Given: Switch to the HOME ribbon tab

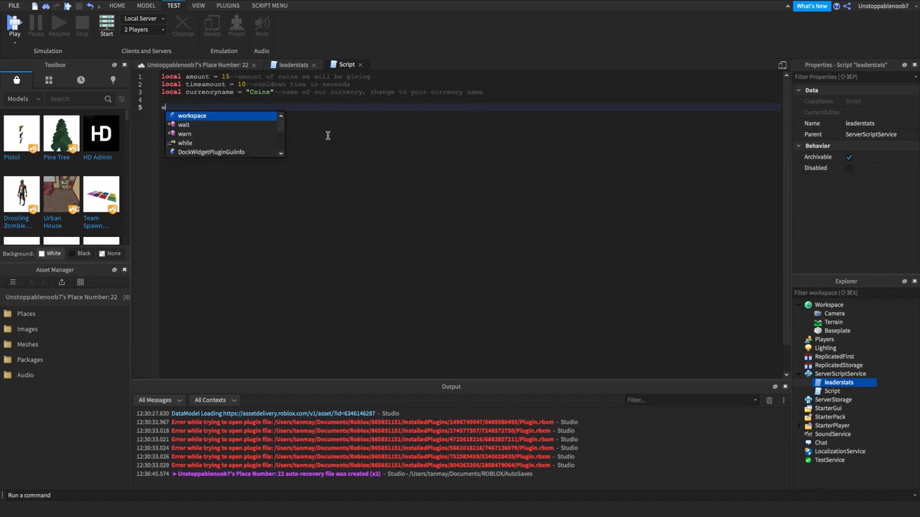Looking at the screenshot, I should click(117, 6).
